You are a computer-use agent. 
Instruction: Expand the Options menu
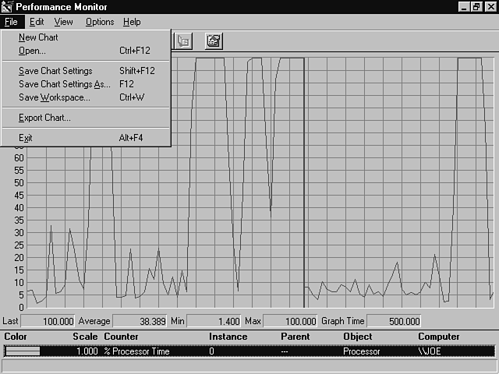point(100,22)
